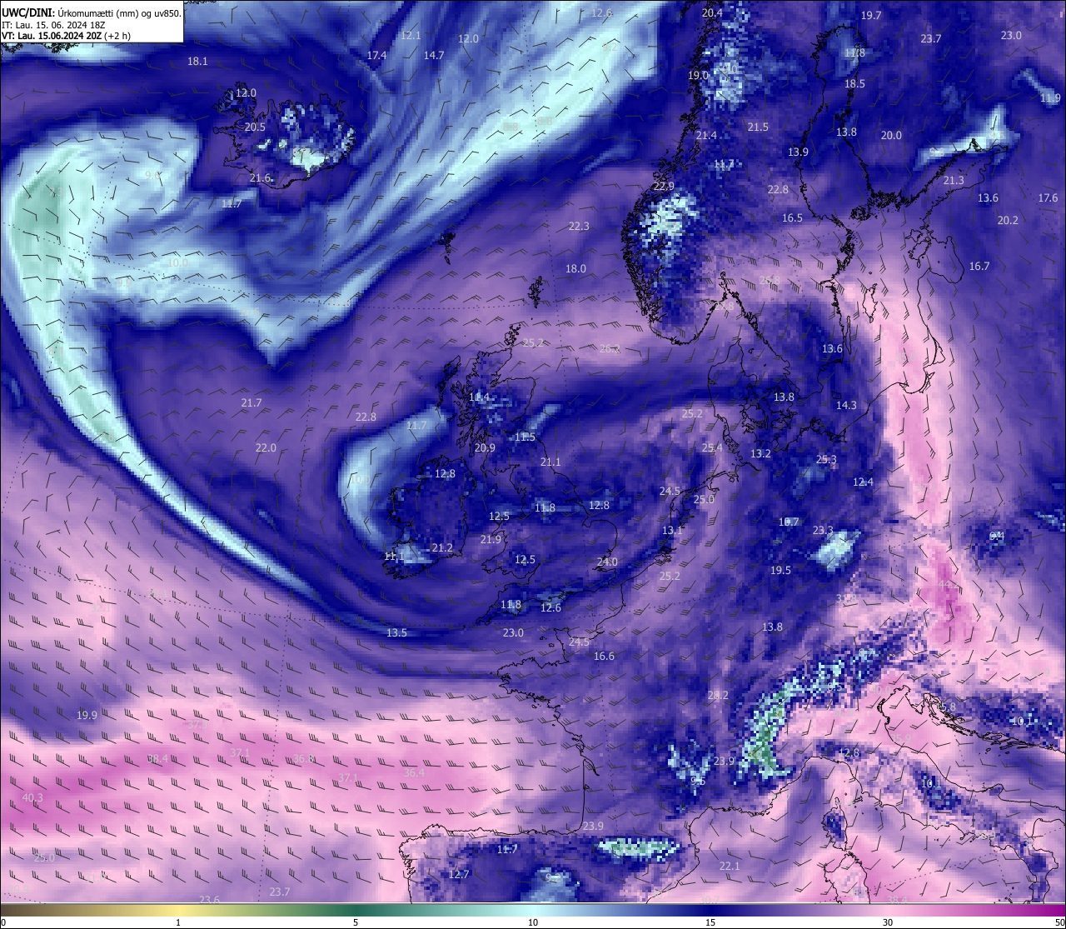Image resolution: width=1066 pixels, height=929 pixels.
Task: Click the 13.1 value label
Action: [x=672, y=531]
